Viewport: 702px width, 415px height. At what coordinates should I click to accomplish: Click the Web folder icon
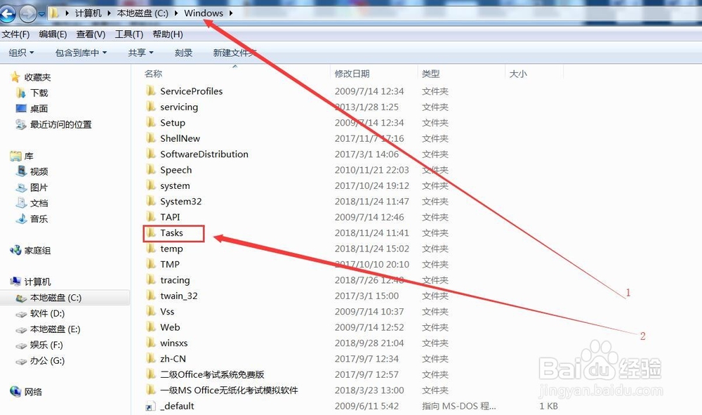click(x=150, y=327)
